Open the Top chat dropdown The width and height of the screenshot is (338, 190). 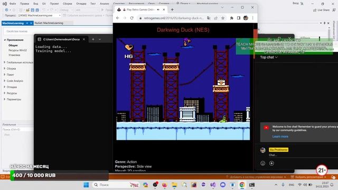coord(269,58)
